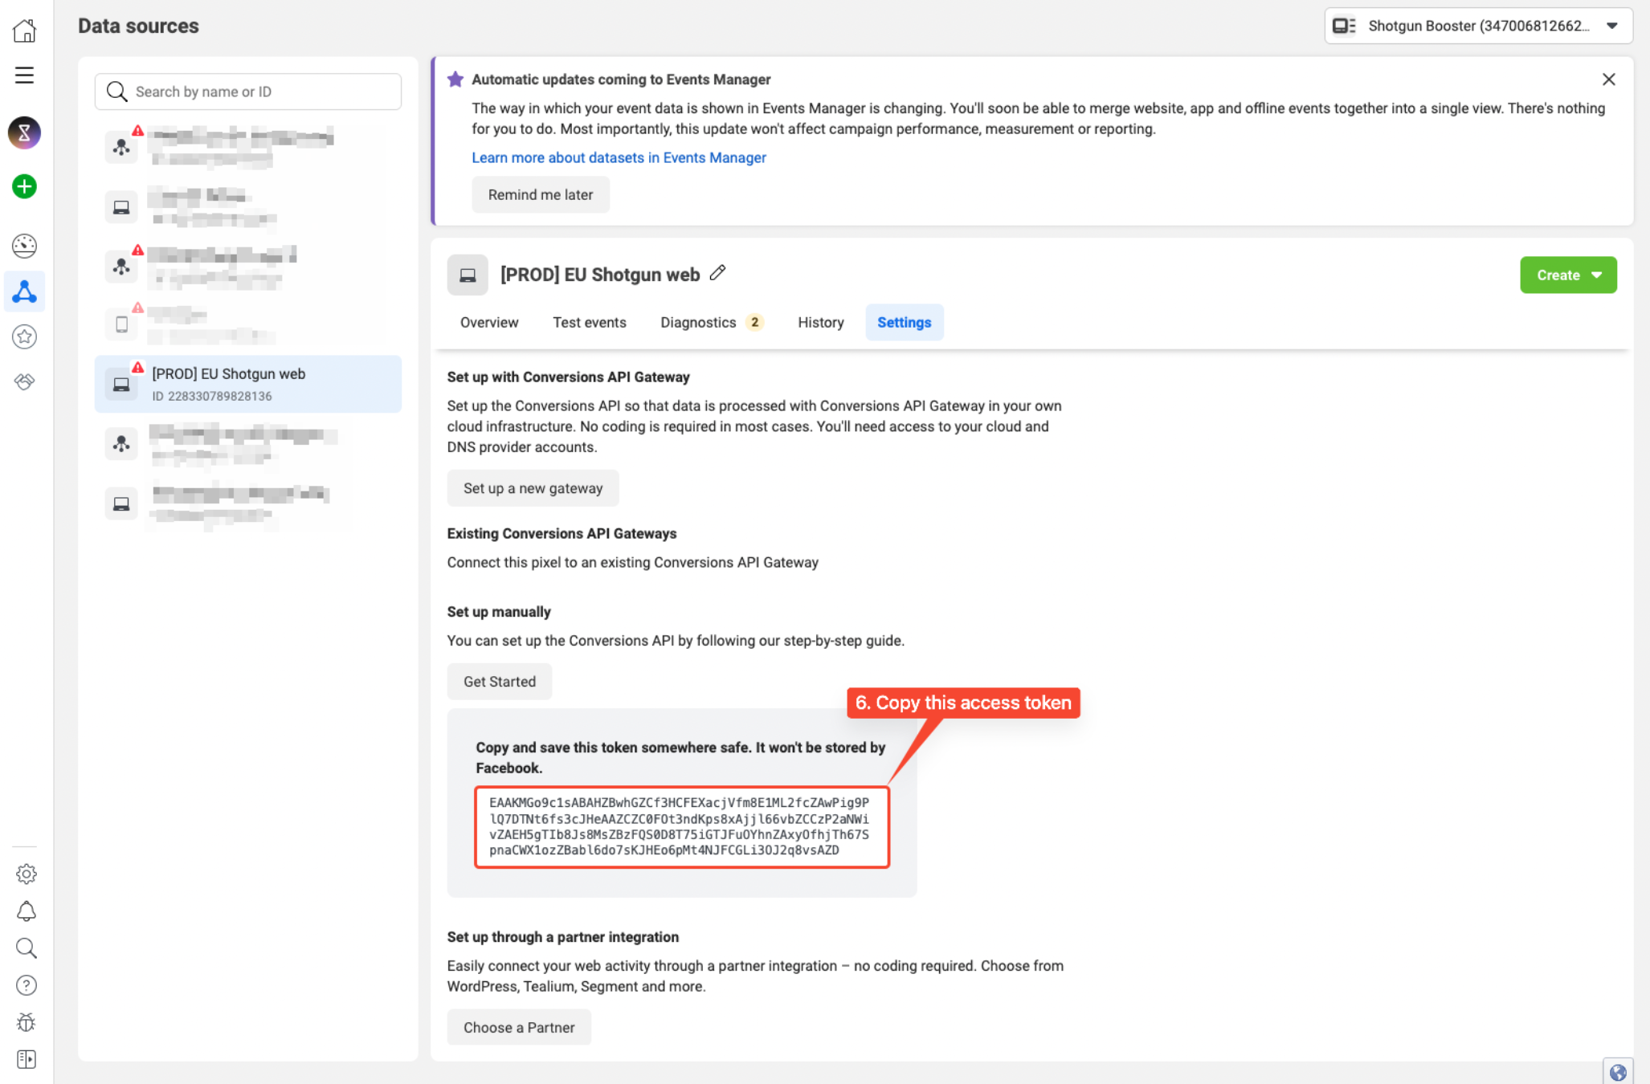The image size is (1650, 1084).
Task: Open the Home icon in left sidebar
Action: coord(25,31)
